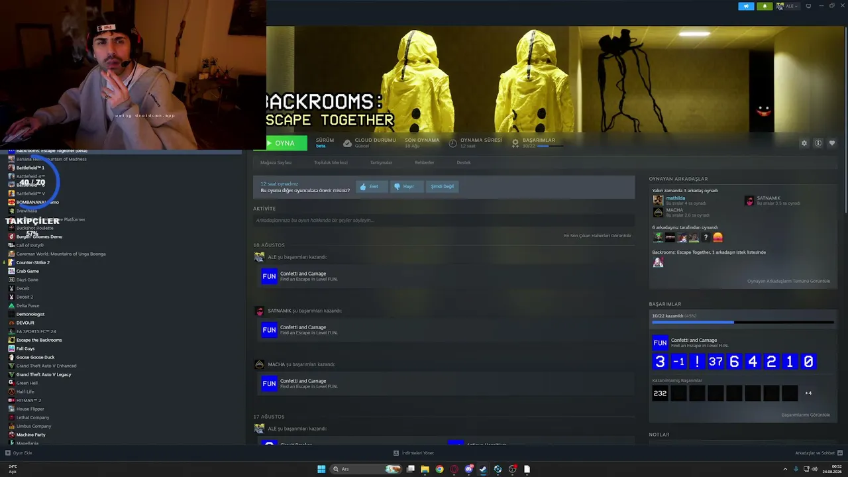Viewport: 848px width, 477px height.
Task: Click Oyun Ekle at bottom left
Action: 19,453
